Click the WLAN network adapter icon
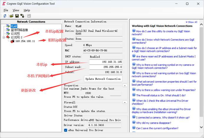Image resolution: width=204 pixels, height=138 pixels. pyautogui.click(x=8, y=26)
